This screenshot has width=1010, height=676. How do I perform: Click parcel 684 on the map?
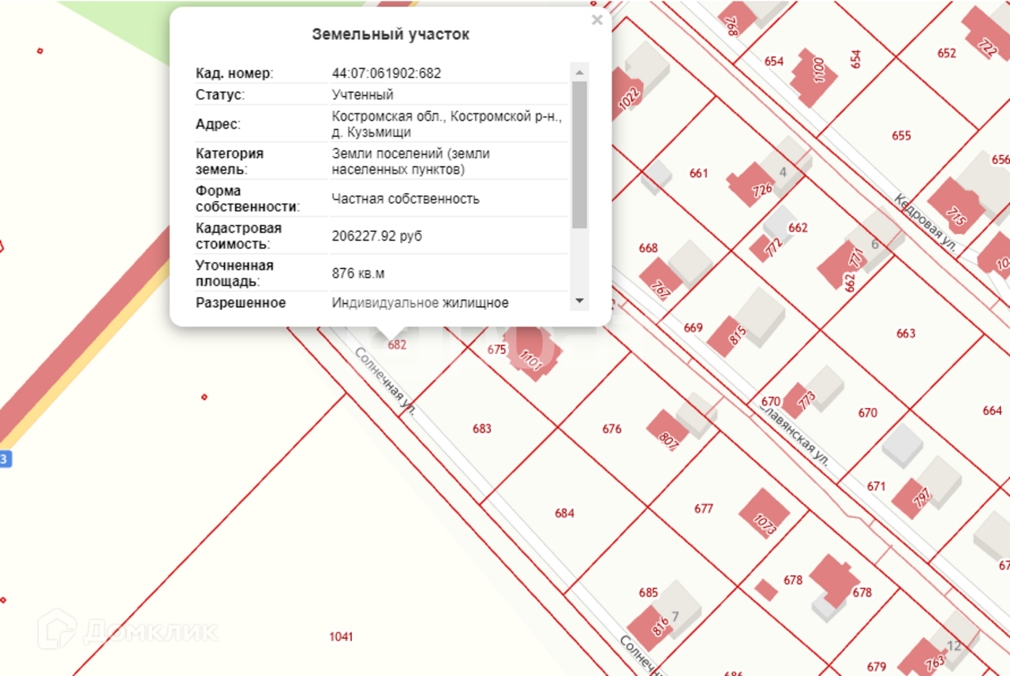click(x=564, y=514)
